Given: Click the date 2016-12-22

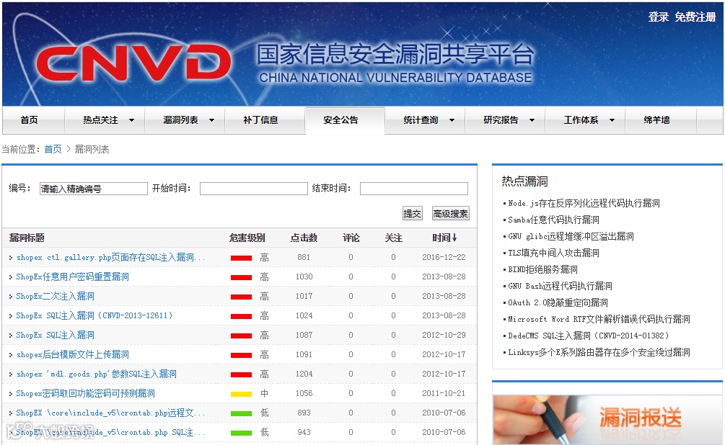Looking at the screenshot, I should click(444, 257).
